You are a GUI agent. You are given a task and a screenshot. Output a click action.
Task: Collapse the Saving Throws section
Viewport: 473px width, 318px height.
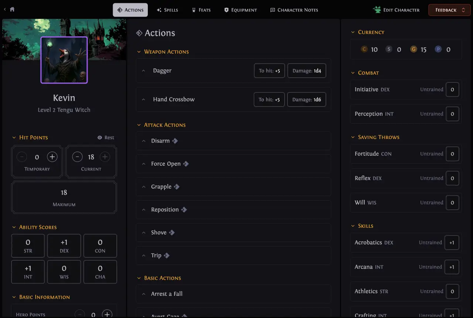[353, 137]
